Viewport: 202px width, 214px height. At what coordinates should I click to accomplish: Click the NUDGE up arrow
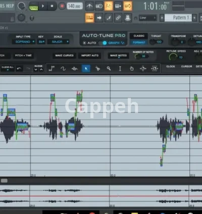click(x=41, y=70)
